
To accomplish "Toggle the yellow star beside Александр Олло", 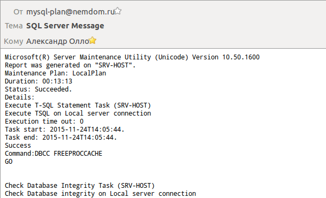I will 93,41.
